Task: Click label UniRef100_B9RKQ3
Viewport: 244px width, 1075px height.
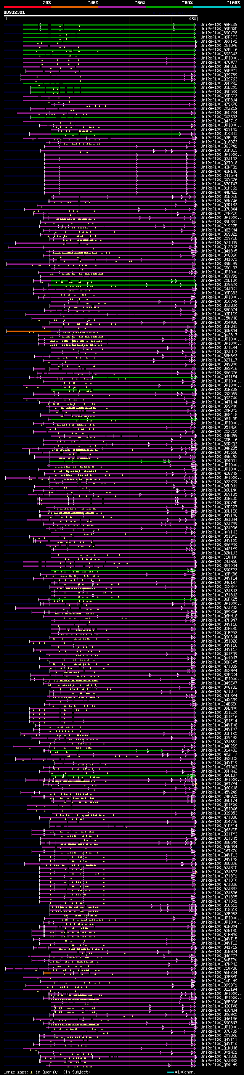Action: [x=219, y=443]
